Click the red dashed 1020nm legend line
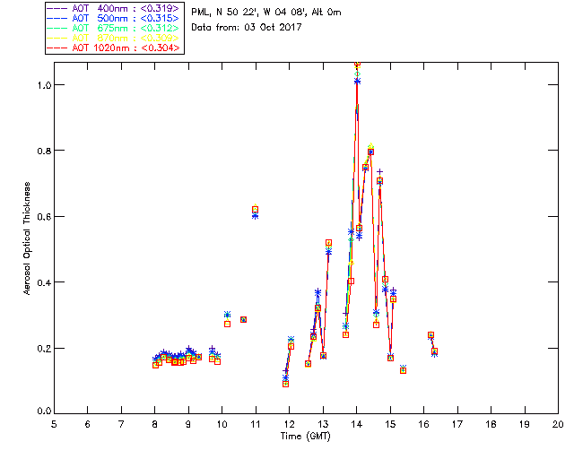Image resolution: width=574 pixels, height=459 pixels. coord(57,48)
